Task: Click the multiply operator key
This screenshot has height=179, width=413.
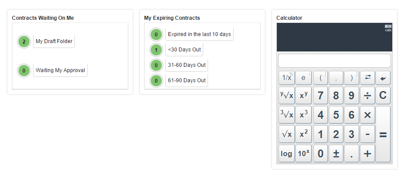Action: point(368,115)
